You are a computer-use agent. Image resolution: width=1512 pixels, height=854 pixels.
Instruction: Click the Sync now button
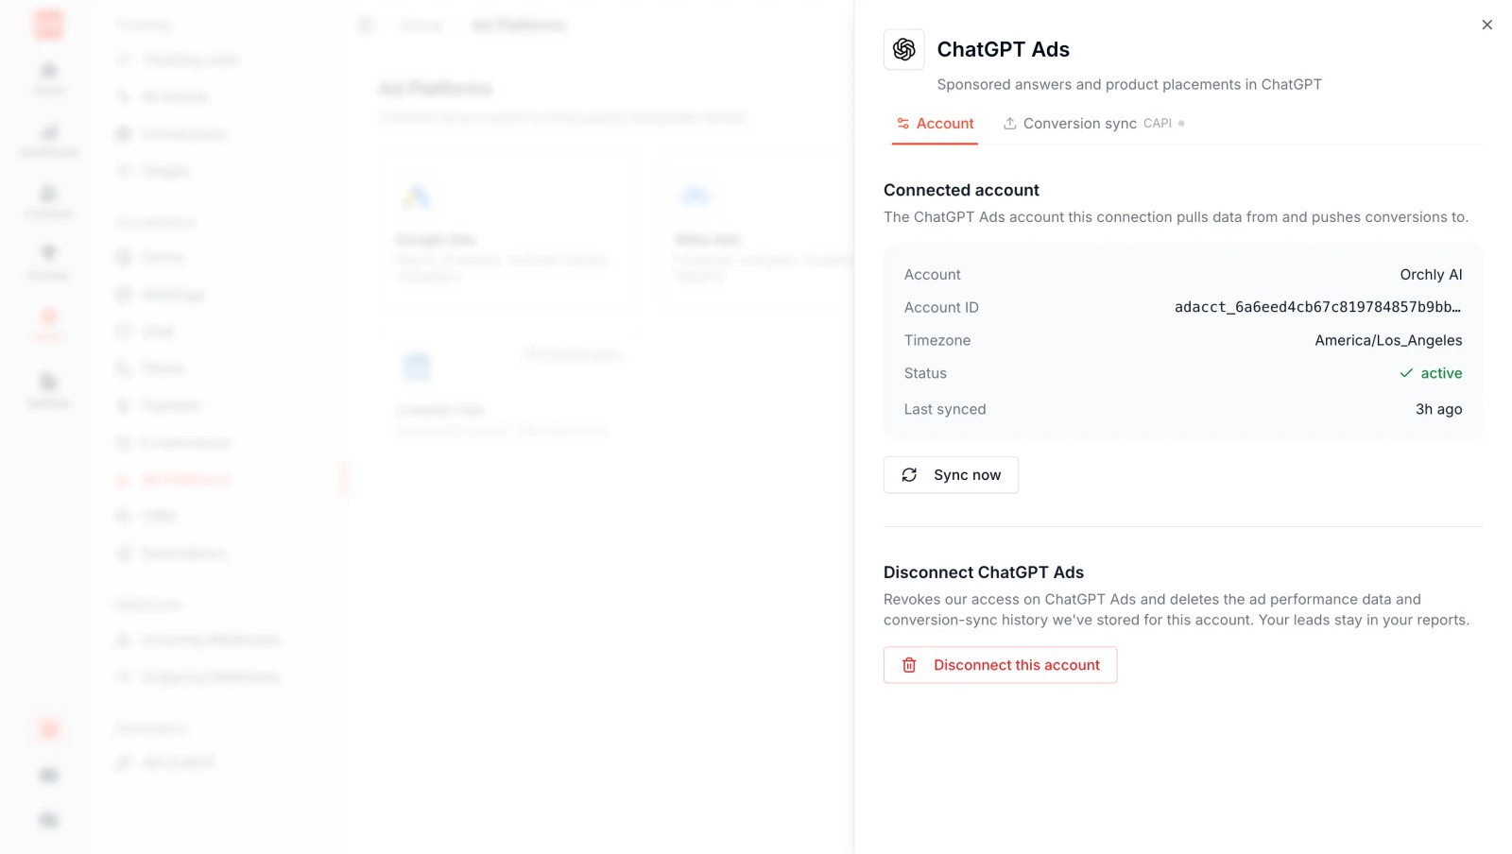pyautogui.click(x=951, y=475)
